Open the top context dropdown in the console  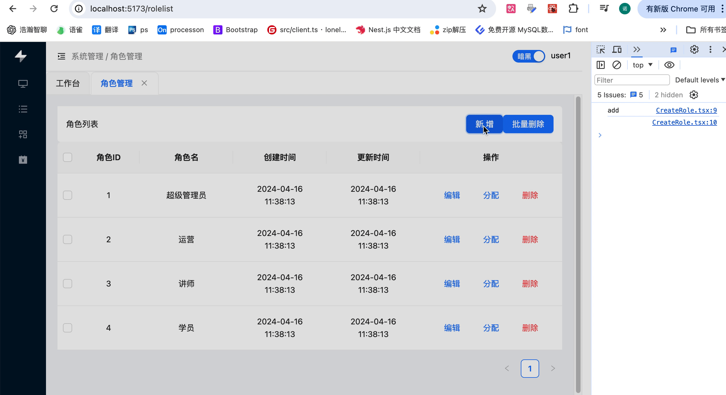(x=643, y=65)
